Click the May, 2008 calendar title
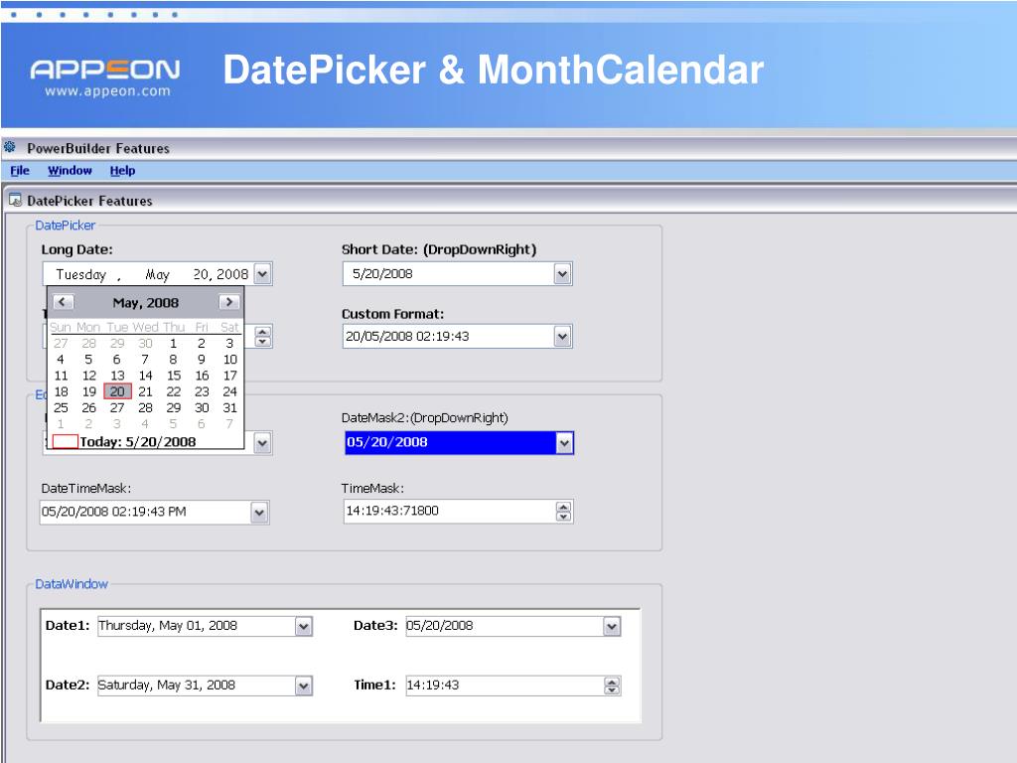This screenshot has height=763, width=1017. 145,302
